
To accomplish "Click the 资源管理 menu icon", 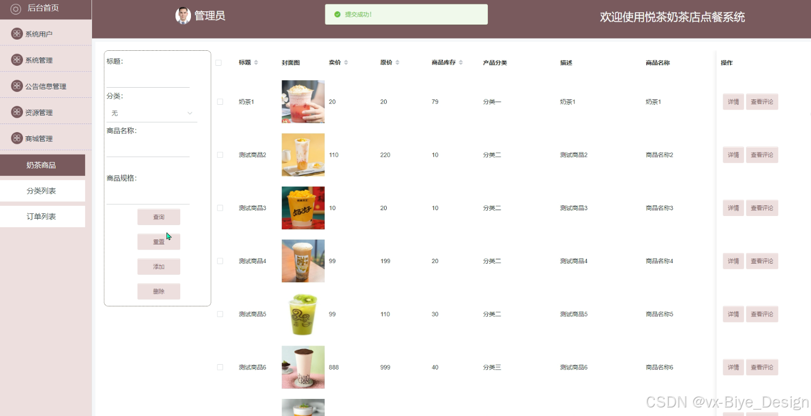I will pos(17,112).
